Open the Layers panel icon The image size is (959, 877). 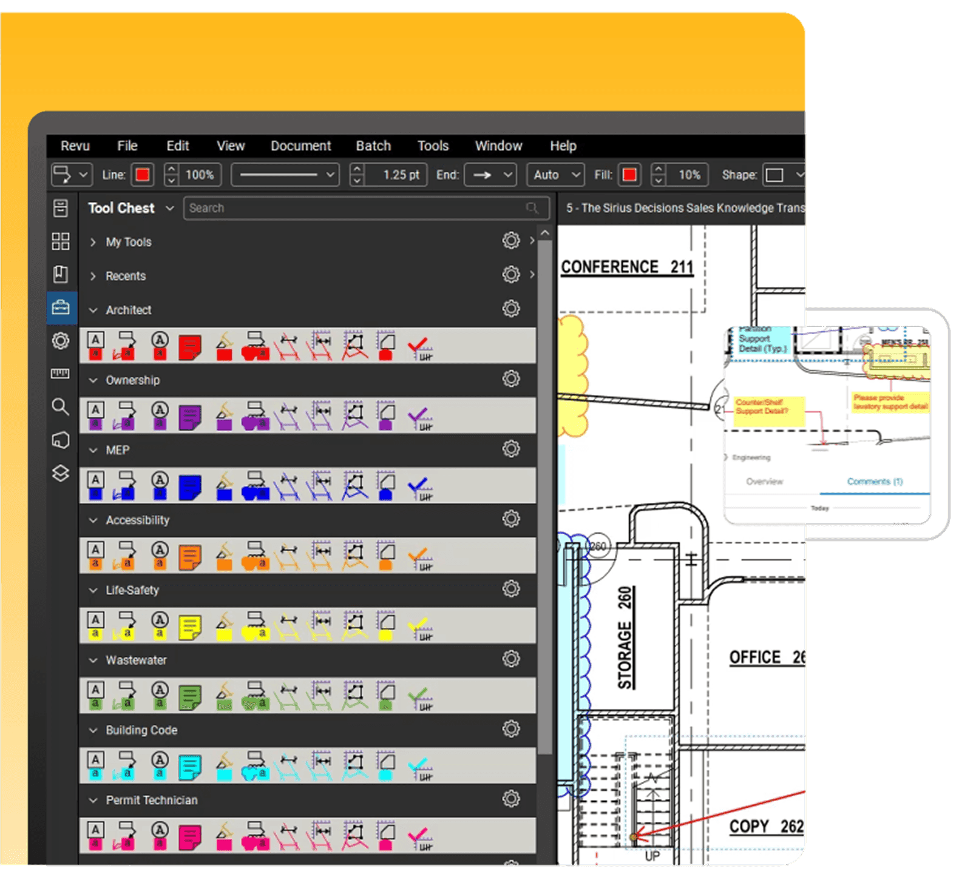61,473
